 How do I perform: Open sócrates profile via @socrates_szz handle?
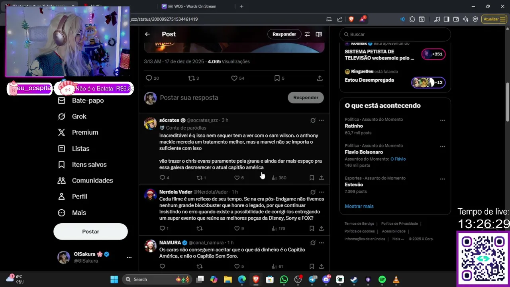[x=202, y=120]
